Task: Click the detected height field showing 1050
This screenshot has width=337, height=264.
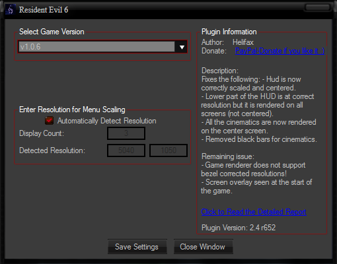Action: point(168,150)
